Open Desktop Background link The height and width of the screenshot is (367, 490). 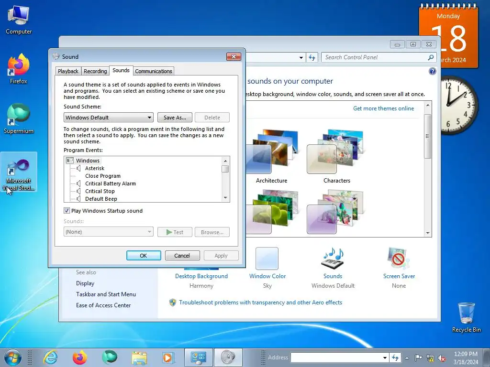201,276
